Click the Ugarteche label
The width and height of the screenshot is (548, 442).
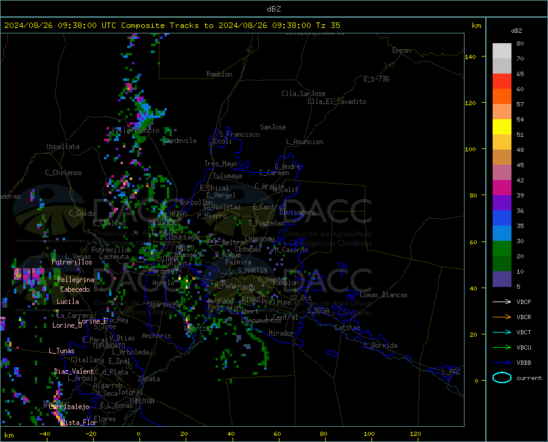click(164, 305)
